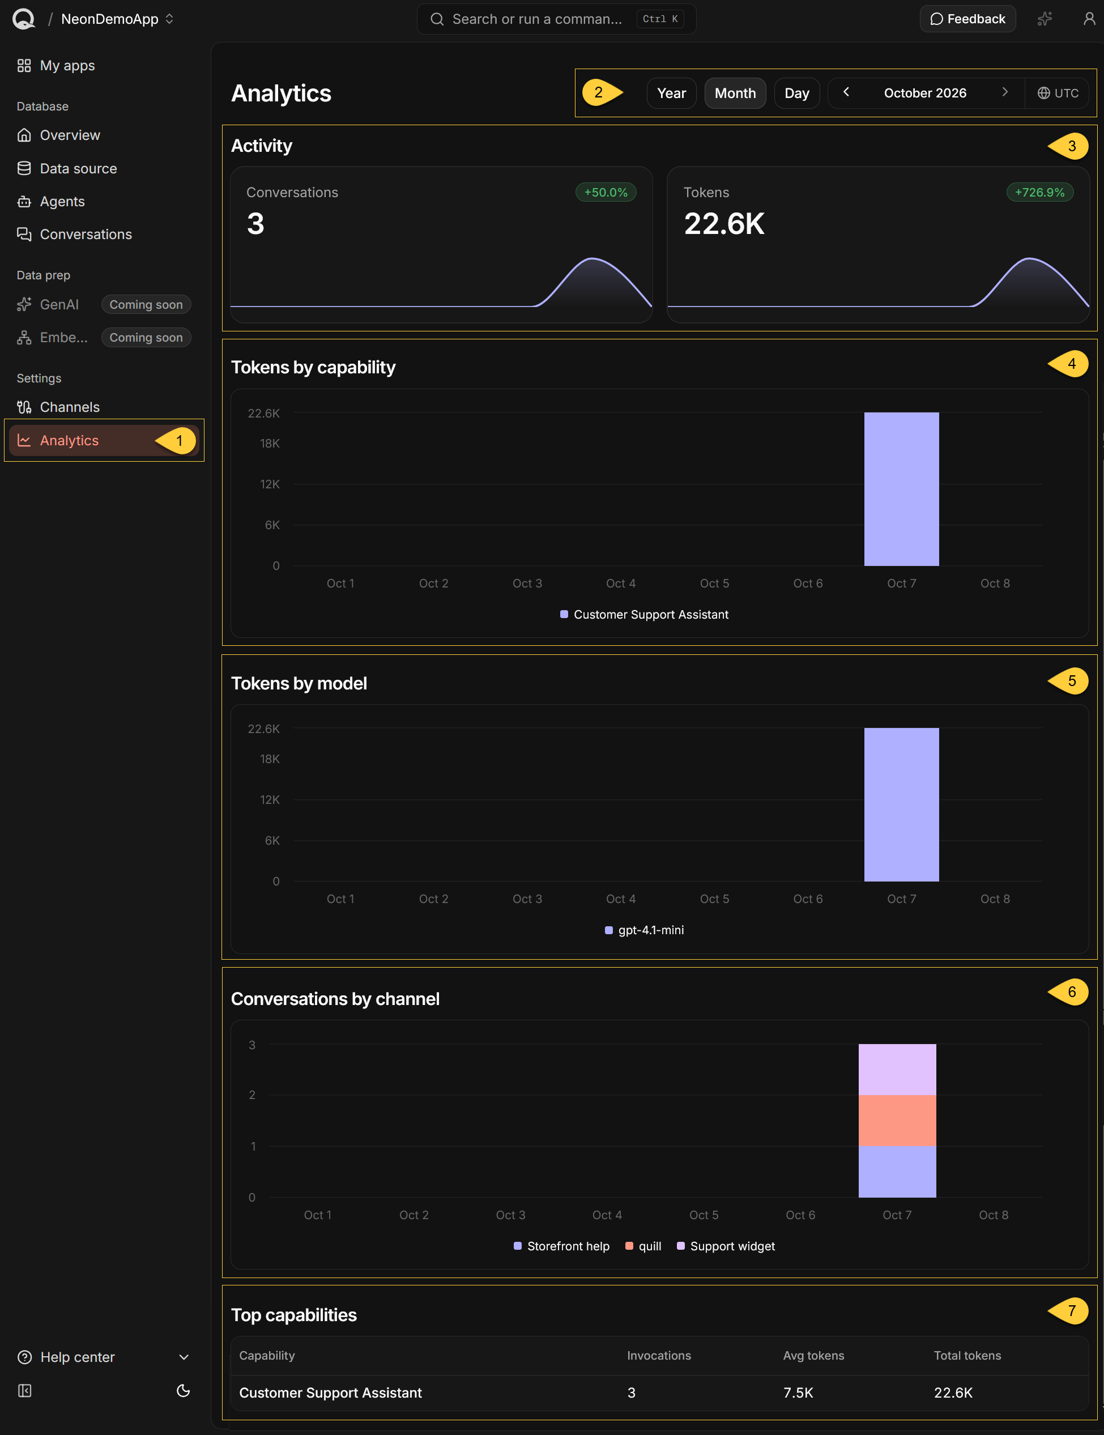The height and width of the screenshot is (1435, 1104).
Task: Switch the range to Year
Action: click(x=671, y=93)
